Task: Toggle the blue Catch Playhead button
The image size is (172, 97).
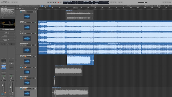Action: (50, 6)
